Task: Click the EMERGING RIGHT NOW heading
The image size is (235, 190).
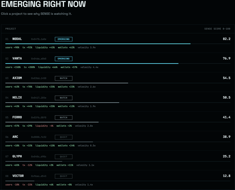Action: pyautogui.click(x=44, y=4)
